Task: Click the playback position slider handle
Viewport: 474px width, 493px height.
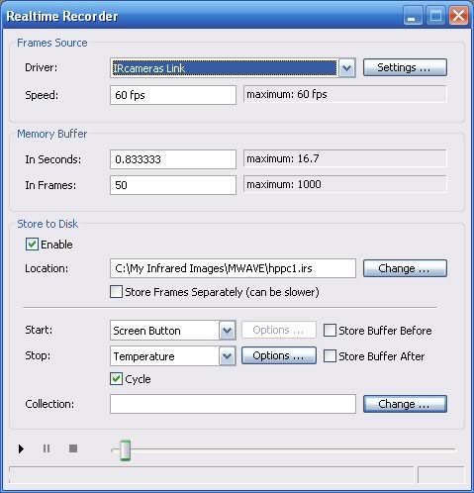Action: pos(125,450)
